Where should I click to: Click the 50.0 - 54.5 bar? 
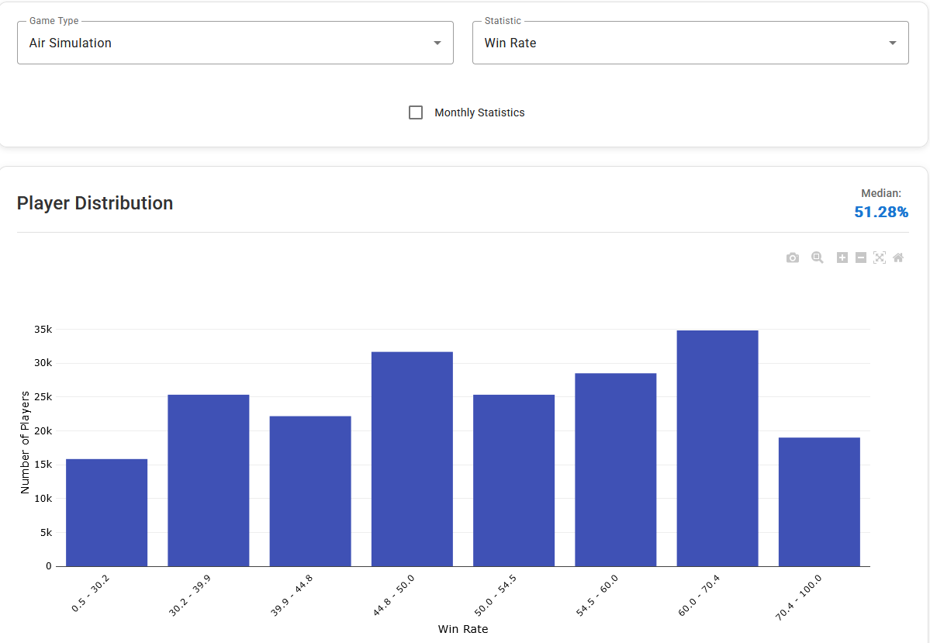tap(513, 481)
